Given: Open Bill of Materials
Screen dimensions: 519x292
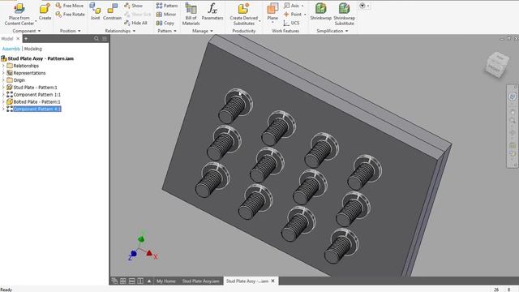Looking at the screenshot, I should coord(191,14).
